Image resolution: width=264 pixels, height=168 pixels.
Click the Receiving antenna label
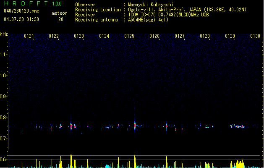[x=97, y=20]
